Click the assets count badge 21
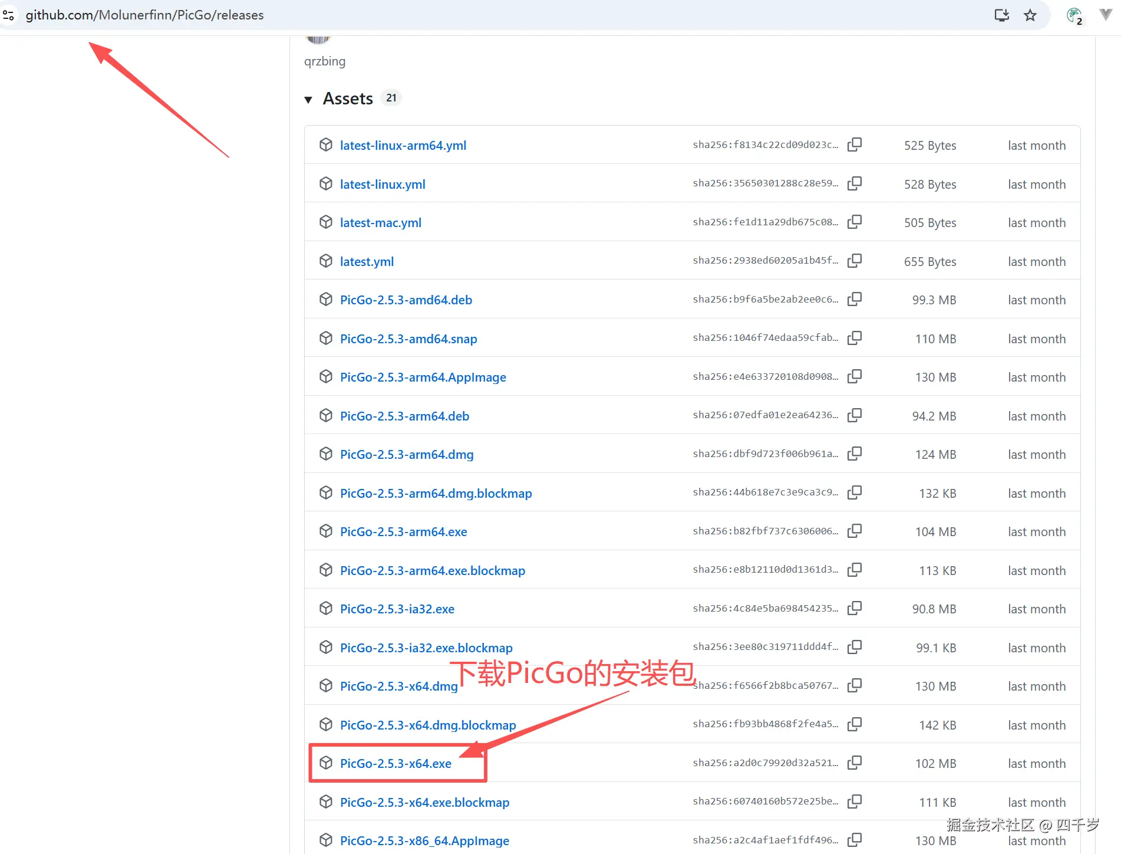The width and height of the screenshot is (1121, 854). [x=391, y=98]
